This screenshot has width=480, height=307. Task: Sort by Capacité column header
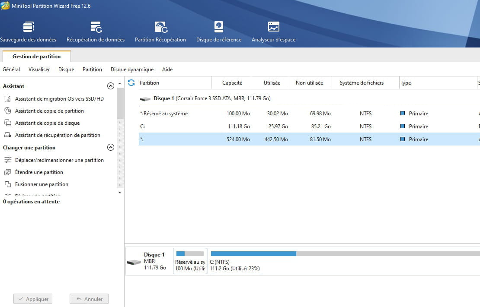[232, 83]
